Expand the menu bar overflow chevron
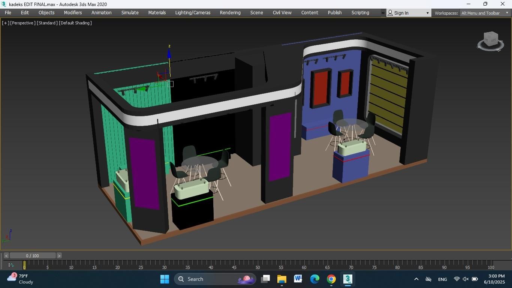 [383, 13]
